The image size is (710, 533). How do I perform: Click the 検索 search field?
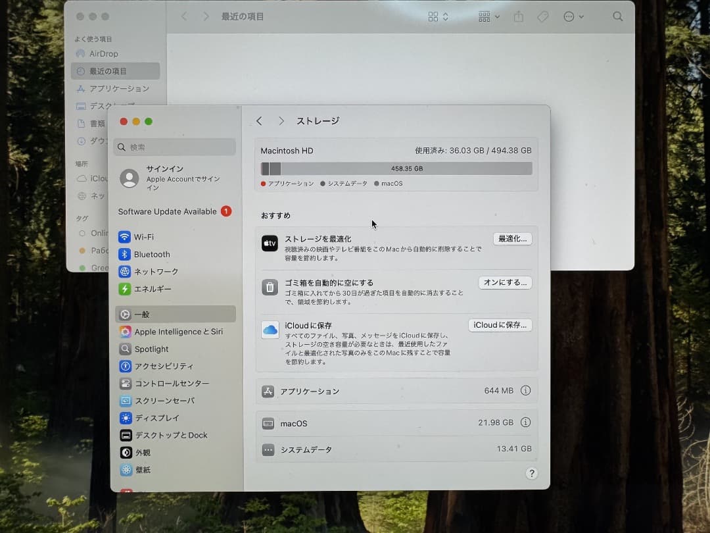174,147
